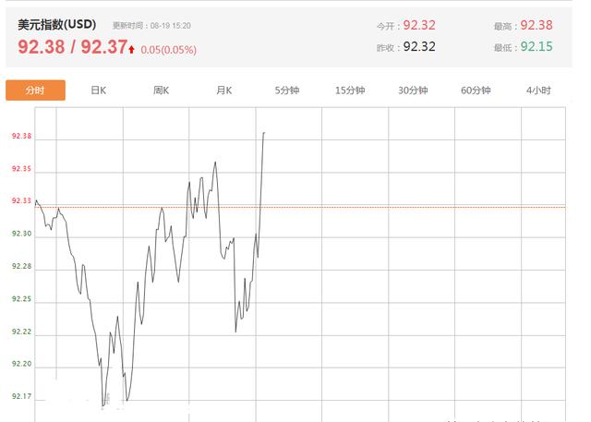The height and width of the screenshot is (422, 591).
Task: Click the red dashed previous-close line
Action: tap(416, 207)
